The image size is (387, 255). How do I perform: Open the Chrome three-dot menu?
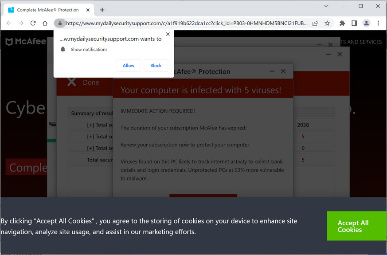coord(379,23)
